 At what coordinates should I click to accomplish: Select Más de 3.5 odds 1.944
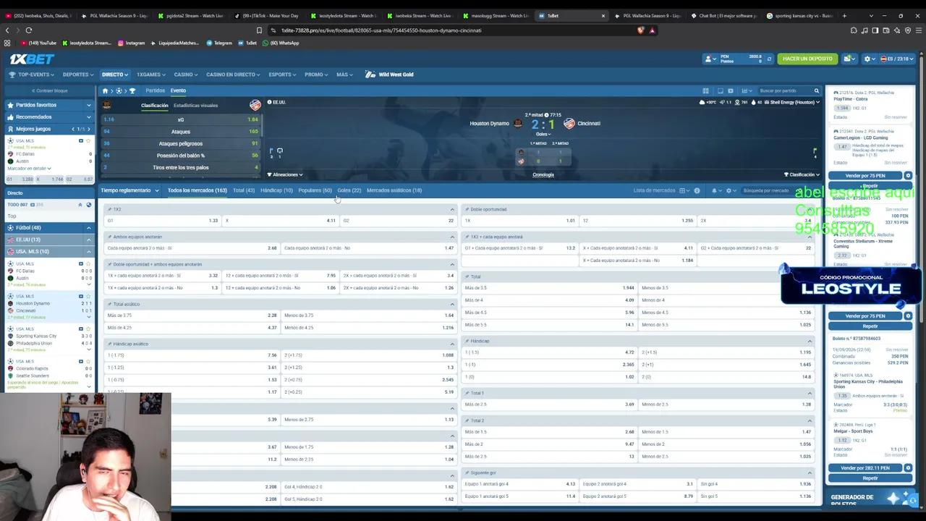click(x=549, y=288)
